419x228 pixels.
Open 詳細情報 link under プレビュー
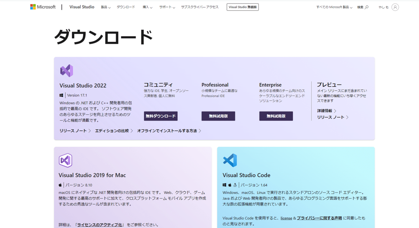pyautogui.click(x=326, y=111)
